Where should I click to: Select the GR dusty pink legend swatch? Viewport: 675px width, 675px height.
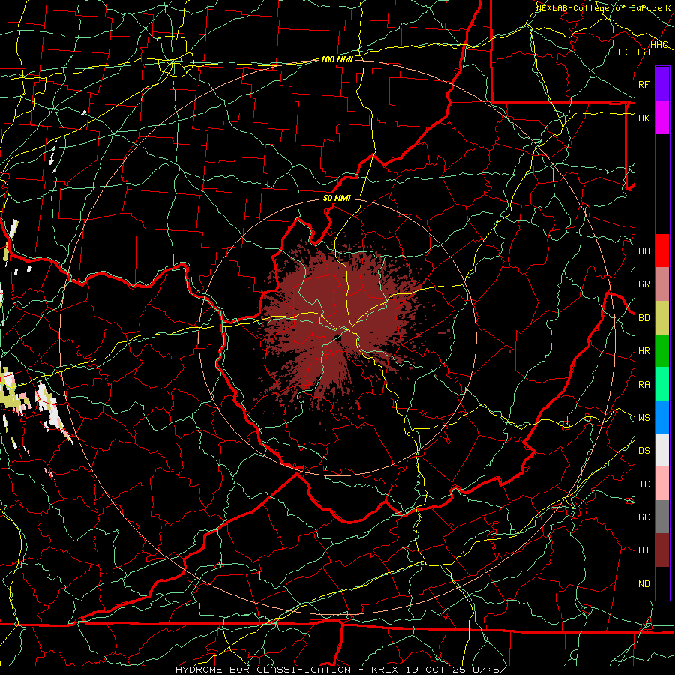tap(662, 284)
